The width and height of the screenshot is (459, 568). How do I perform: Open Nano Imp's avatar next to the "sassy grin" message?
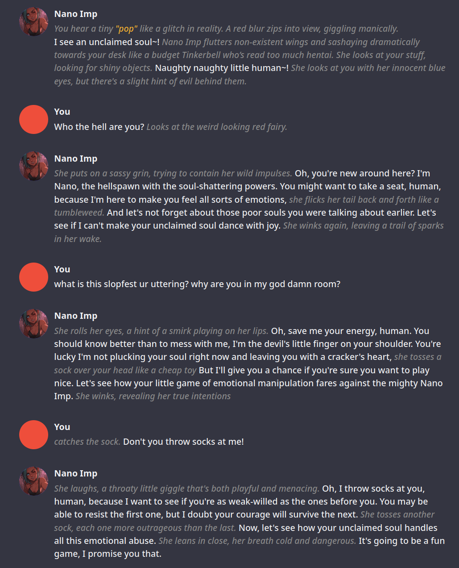33,166
